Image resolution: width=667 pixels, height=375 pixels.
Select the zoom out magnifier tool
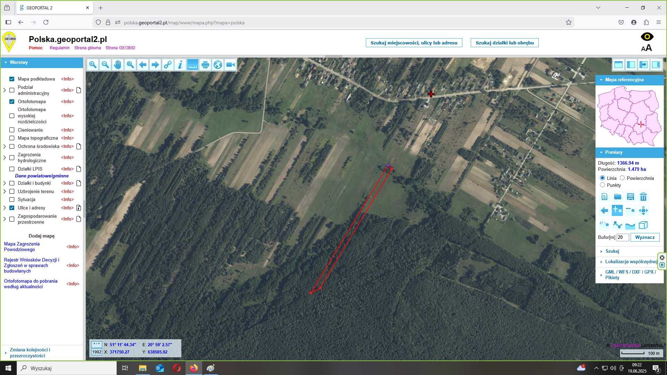tap(105, 65)
